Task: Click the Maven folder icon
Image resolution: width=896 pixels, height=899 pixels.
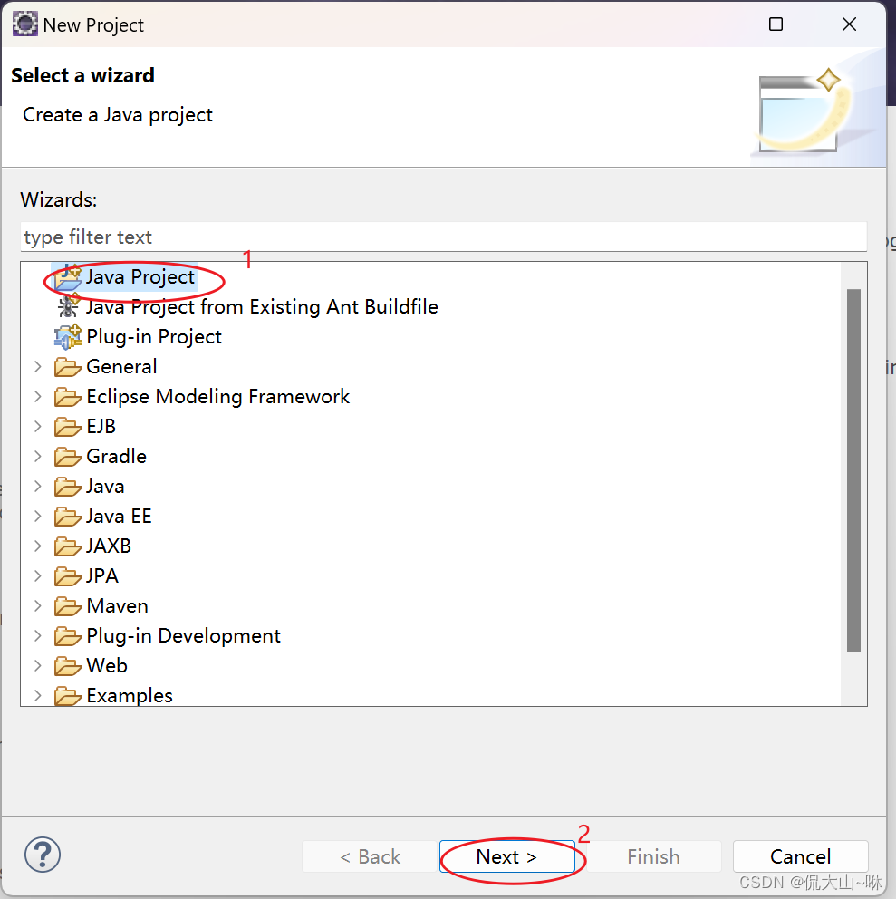Action: click(68, 606)
